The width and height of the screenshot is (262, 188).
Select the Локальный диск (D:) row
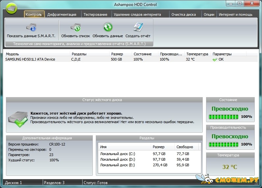click(x=149, y=159)
